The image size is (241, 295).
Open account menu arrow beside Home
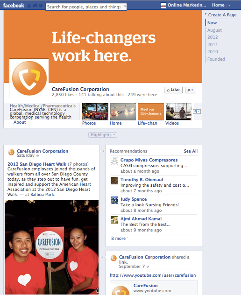click(x=229, y=6)
